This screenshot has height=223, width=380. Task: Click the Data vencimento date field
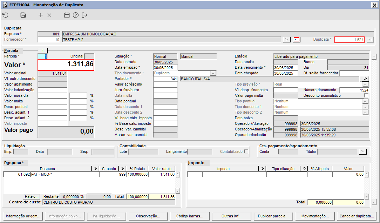285,68
